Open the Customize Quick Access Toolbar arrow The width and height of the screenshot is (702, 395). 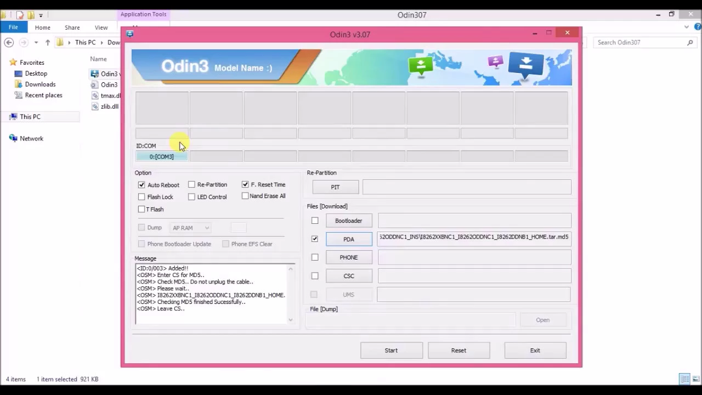click(x=41, y=15)
